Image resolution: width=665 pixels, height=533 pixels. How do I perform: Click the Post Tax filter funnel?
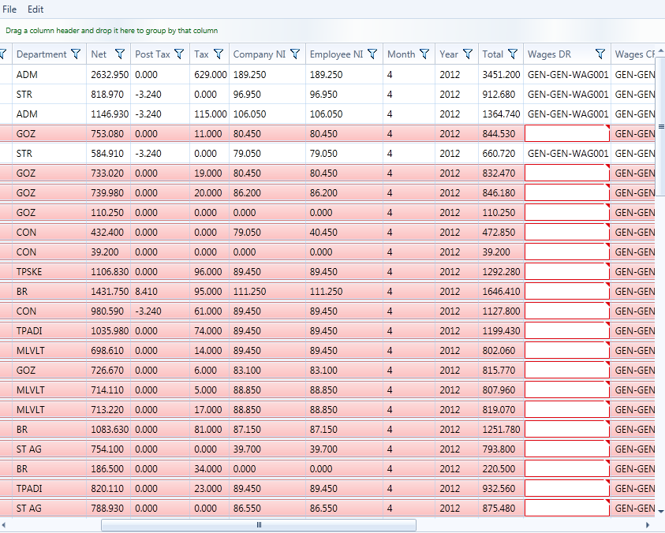coord(179,54)
